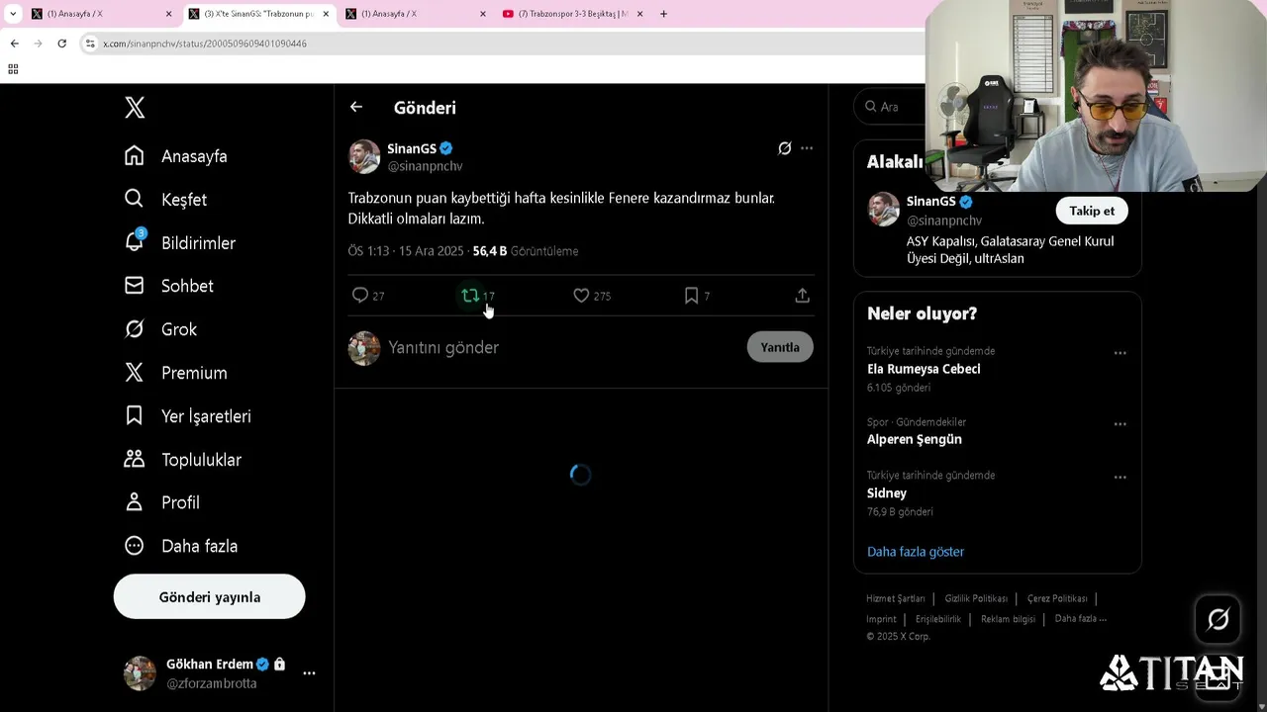Open Yer İşaretleri bookmarks

pos(188,416)
